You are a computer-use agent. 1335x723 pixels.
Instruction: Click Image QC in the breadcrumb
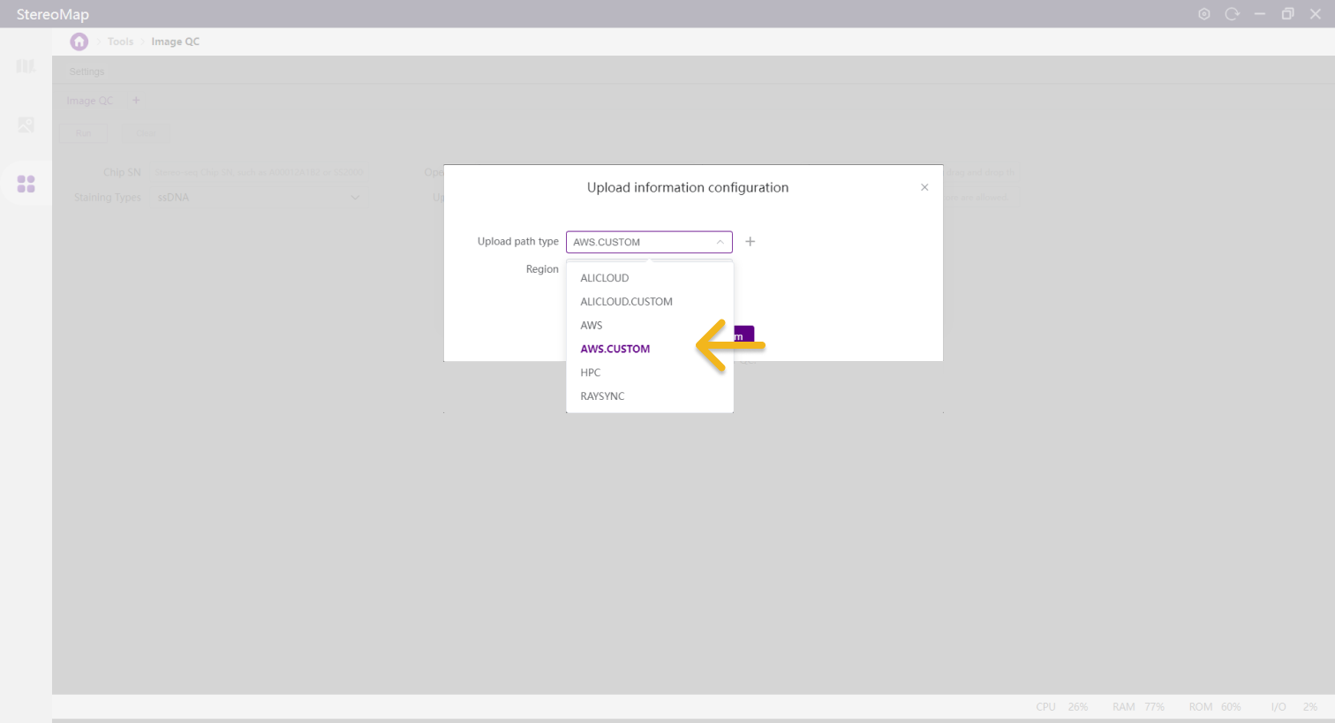(176, 41)
